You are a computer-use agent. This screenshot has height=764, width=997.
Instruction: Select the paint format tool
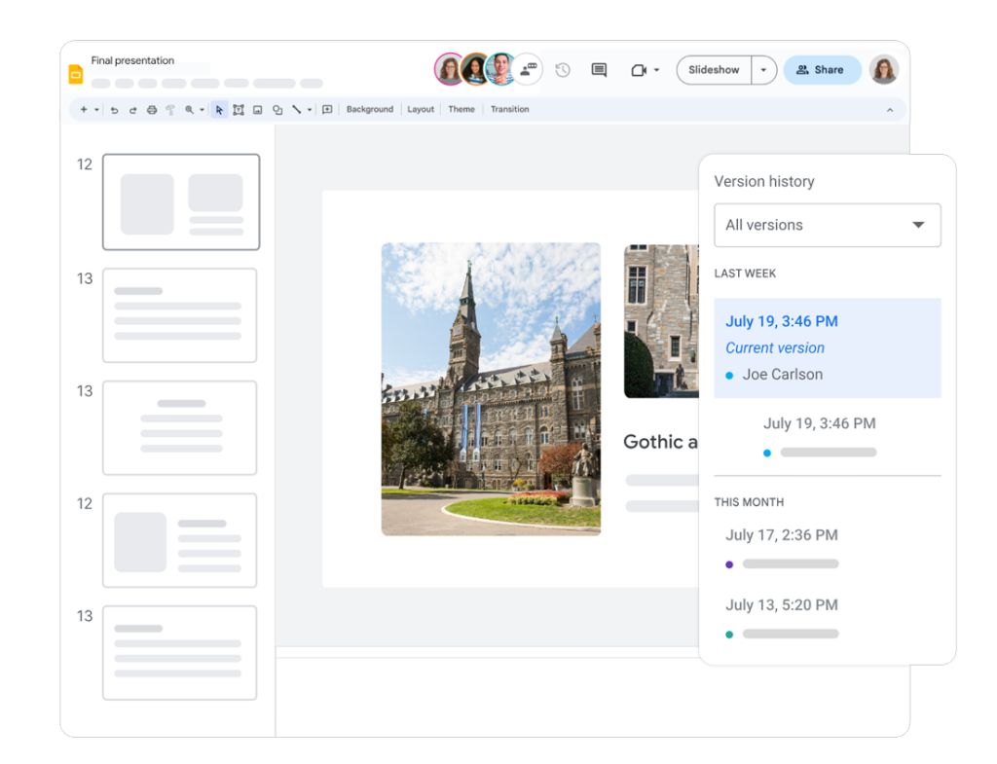pyautogui.click(x=169, y=110)
